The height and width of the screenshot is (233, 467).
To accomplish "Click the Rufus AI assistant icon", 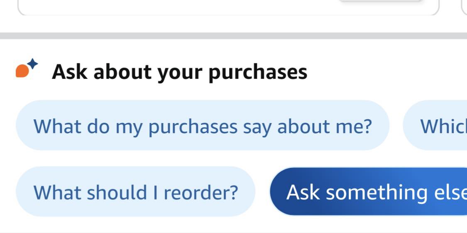I will coord(27,69).
